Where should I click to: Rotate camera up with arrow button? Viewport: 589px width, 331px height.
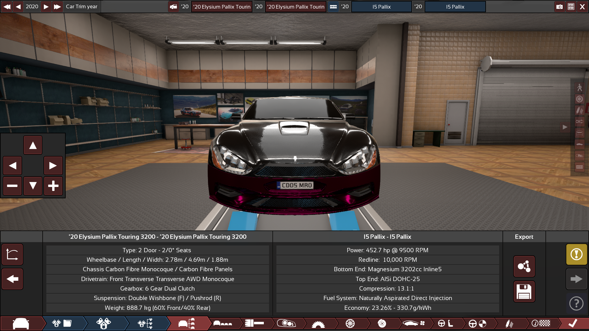[33, 145]
